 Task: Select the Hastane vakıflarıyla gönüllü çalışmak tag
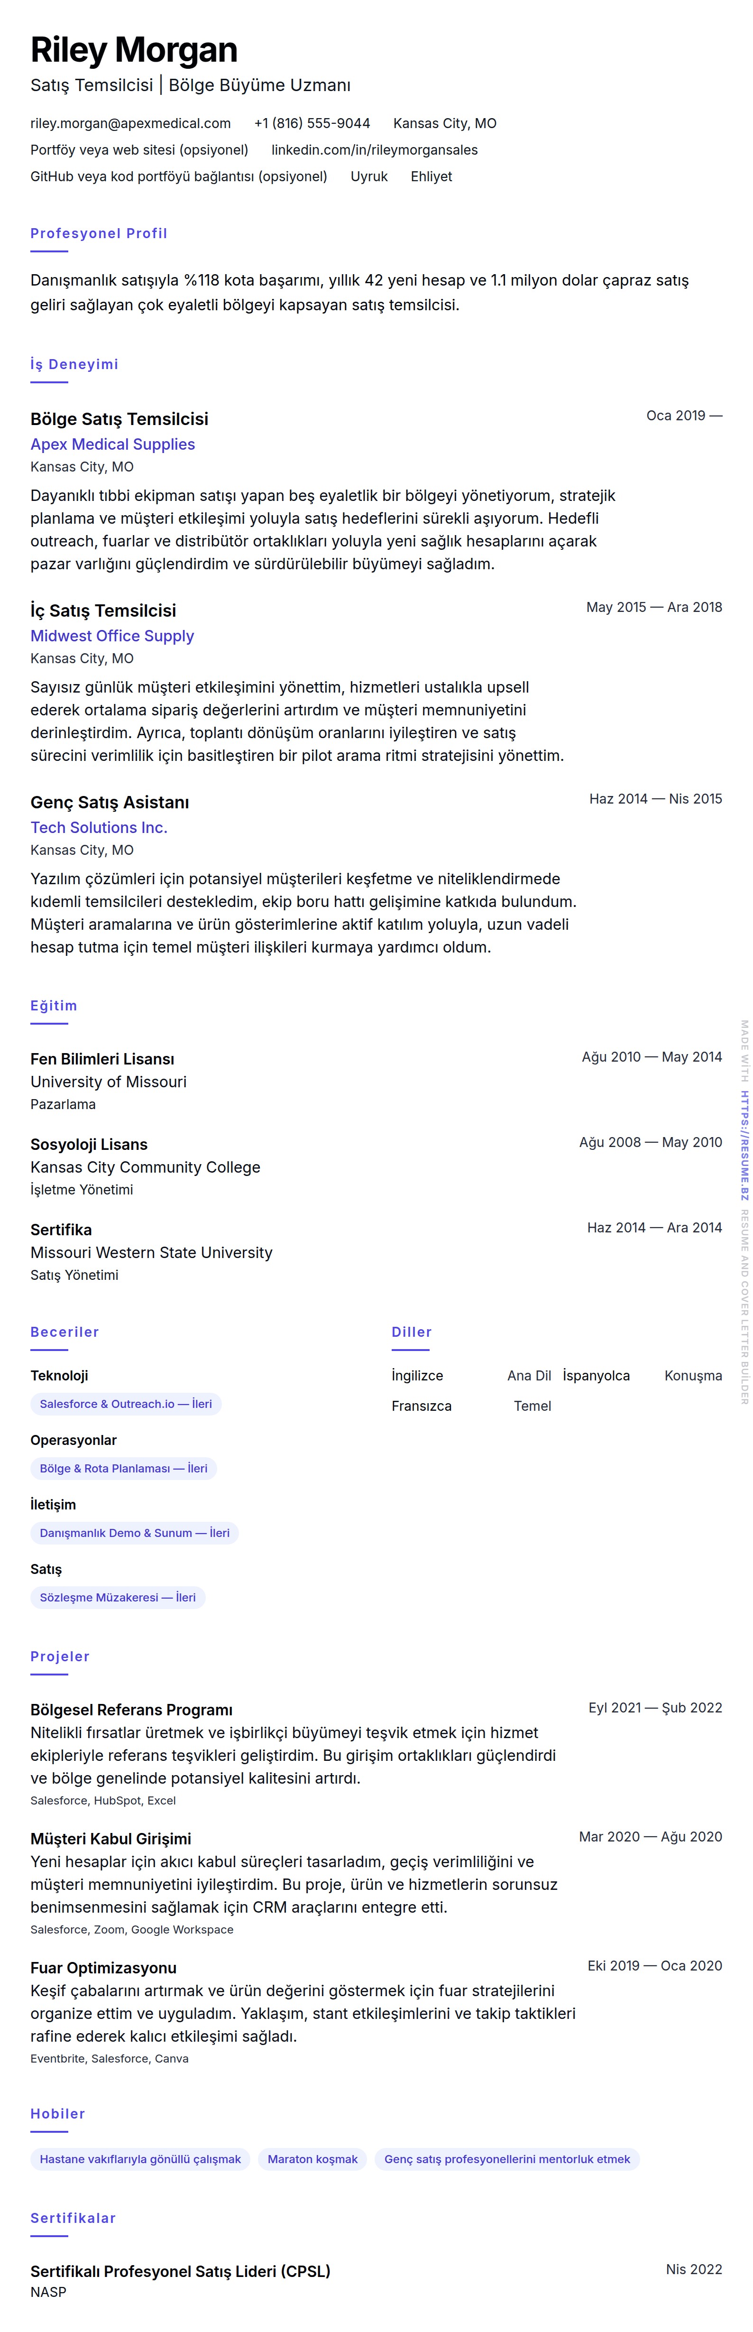140,2159
